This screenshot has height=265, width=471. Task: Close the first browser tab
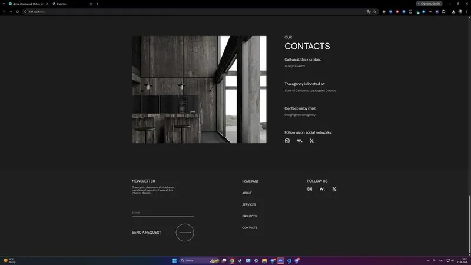[x=47, y=4]
